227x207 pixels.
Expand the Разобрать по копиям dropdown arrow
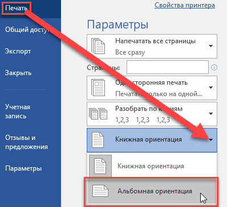coord(210,114)
